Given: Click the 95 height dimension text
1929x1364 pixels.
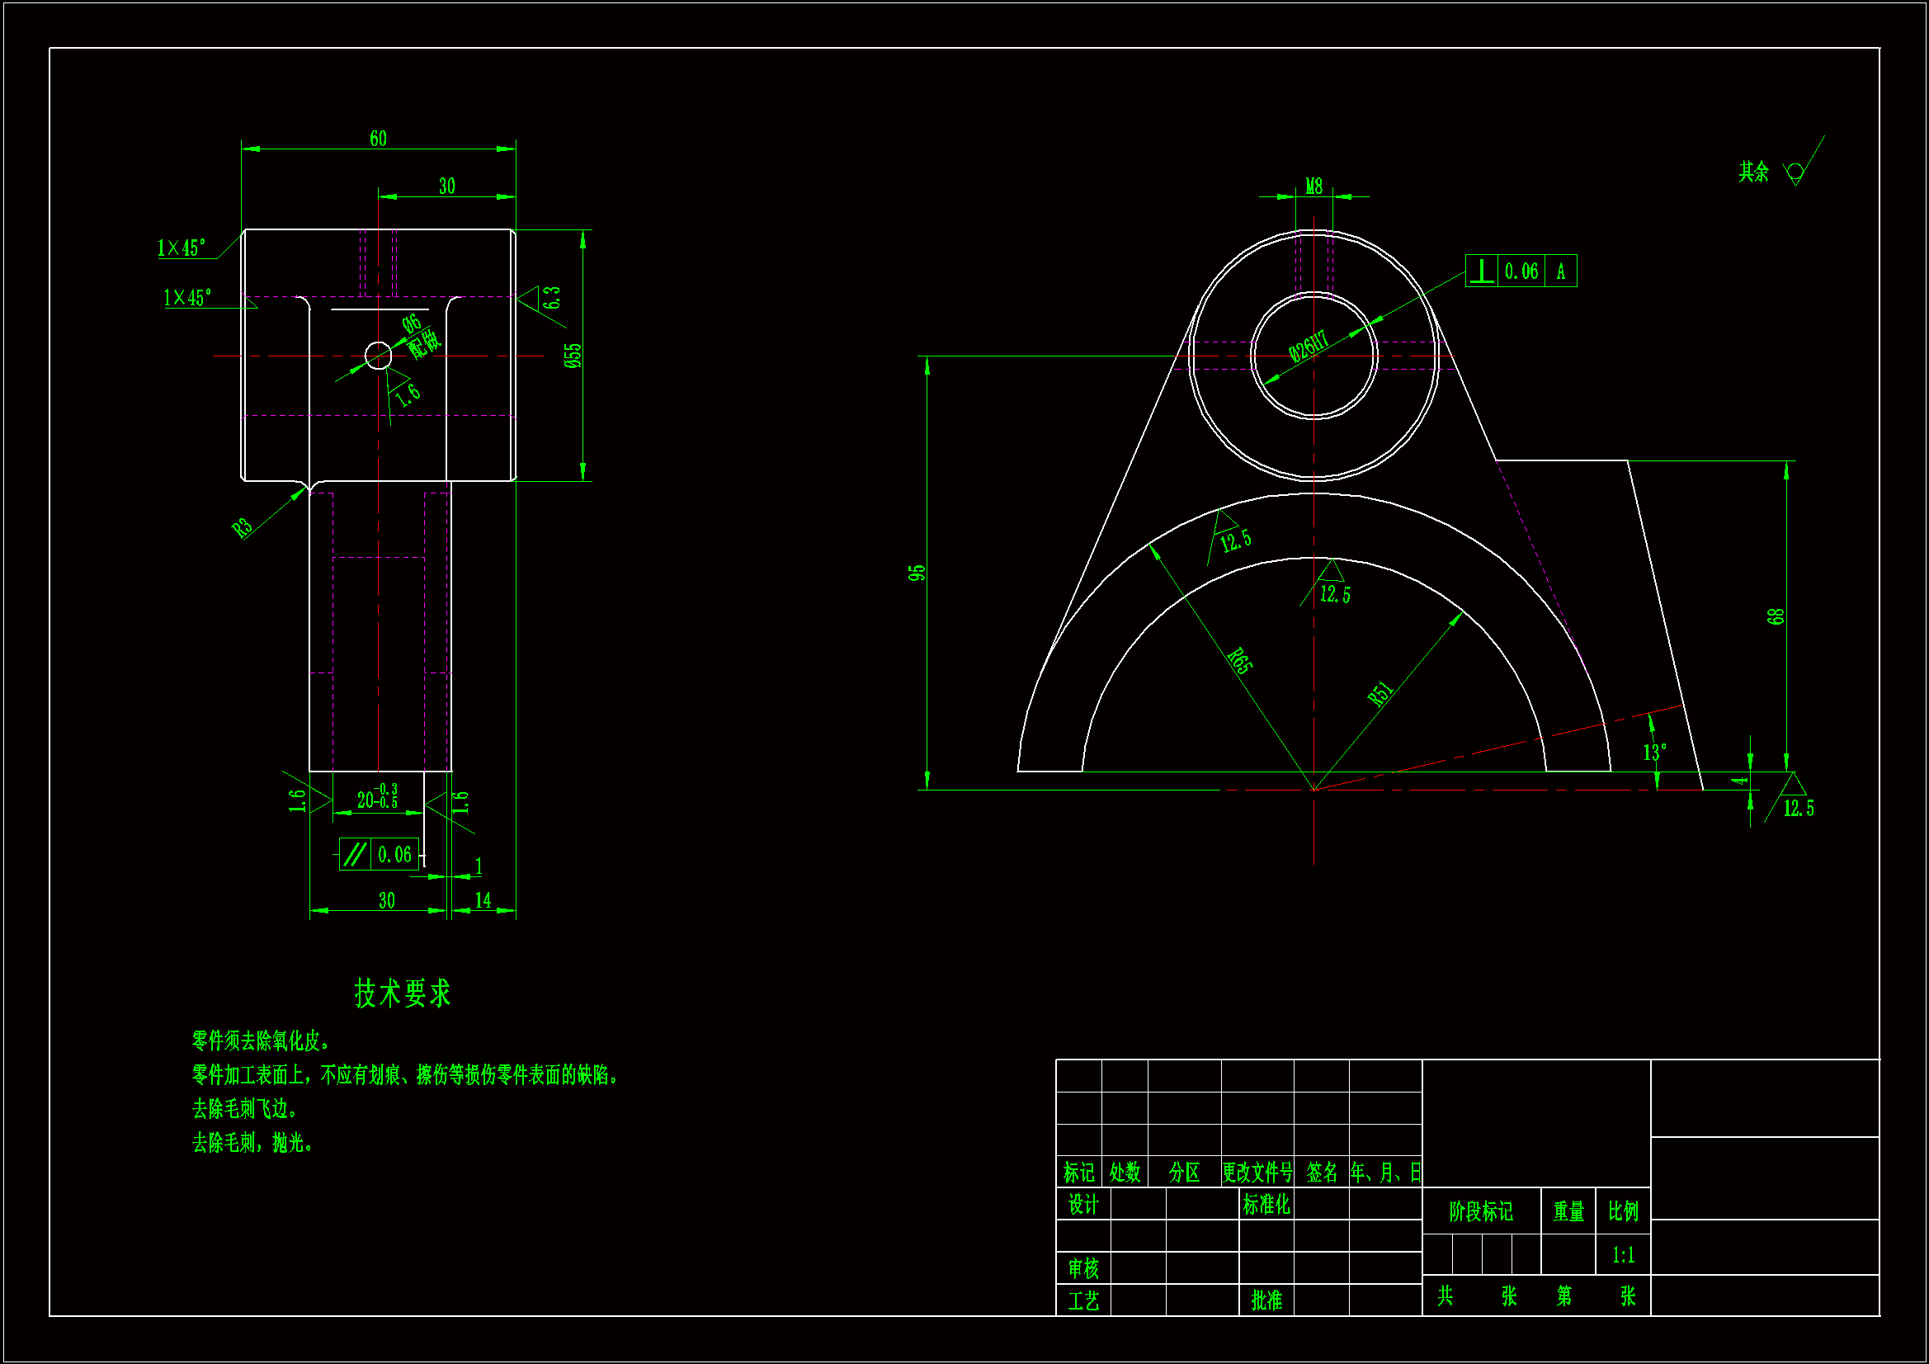Looking at the screenshot, I should click(916, 573).
